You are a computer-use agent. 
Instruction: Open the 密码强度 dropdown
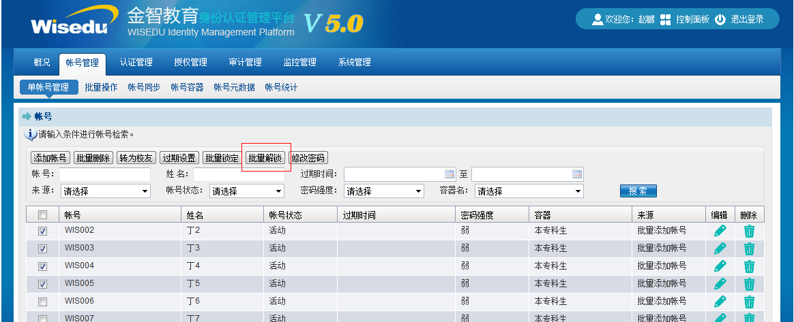tap(383, 191)
